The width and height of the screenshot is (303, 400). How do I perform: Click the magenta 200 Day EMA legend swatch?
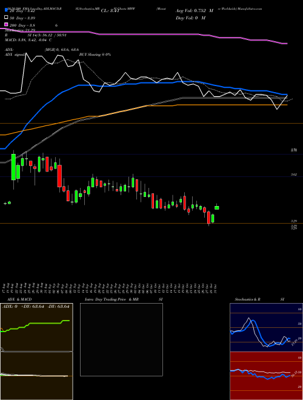(x=7, y=25)
